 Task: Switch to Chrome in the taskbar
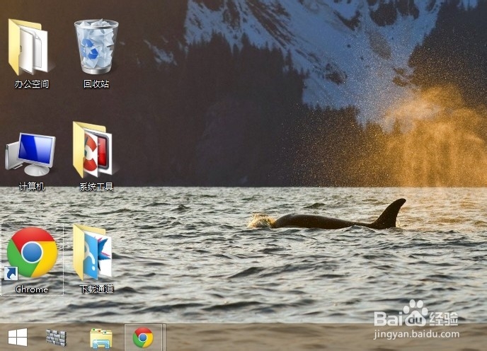tap(143, 338)
